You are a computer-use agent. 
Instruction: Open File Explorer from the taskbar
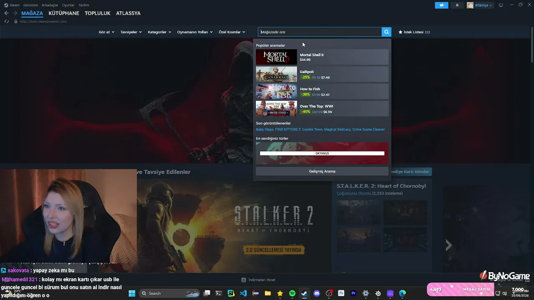point(268,293)
